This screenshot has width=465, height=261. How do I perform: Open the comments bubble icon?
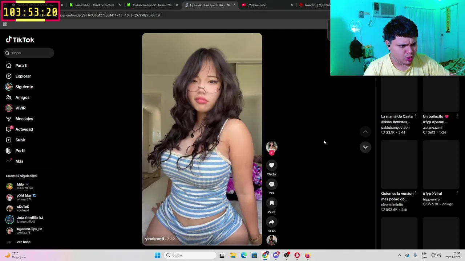[271, 184]
